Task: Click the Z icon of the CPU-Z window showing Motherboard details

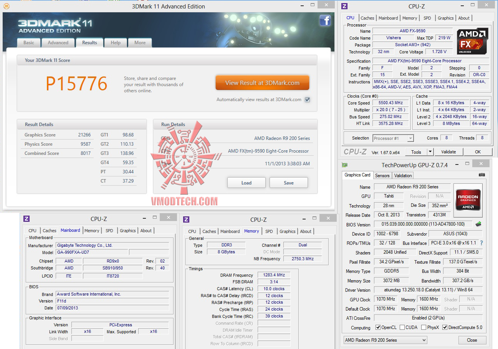Action: point(26,219)
